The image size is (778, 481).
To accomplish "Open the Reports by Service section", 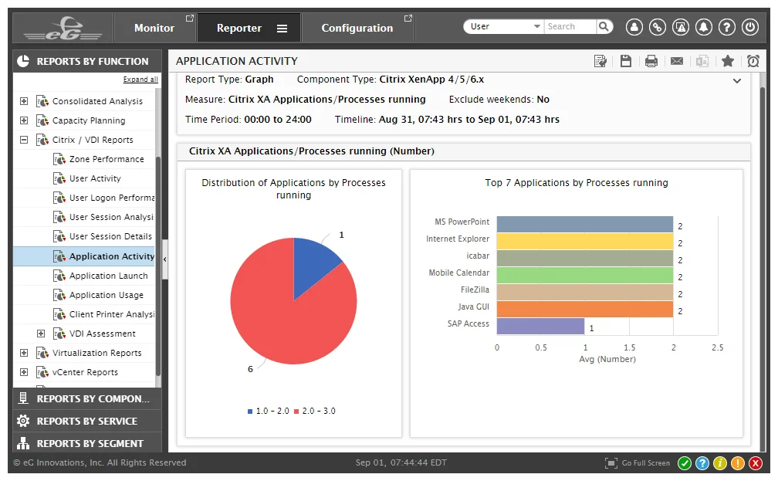I will pyautogui.click(x=87, y=421).
